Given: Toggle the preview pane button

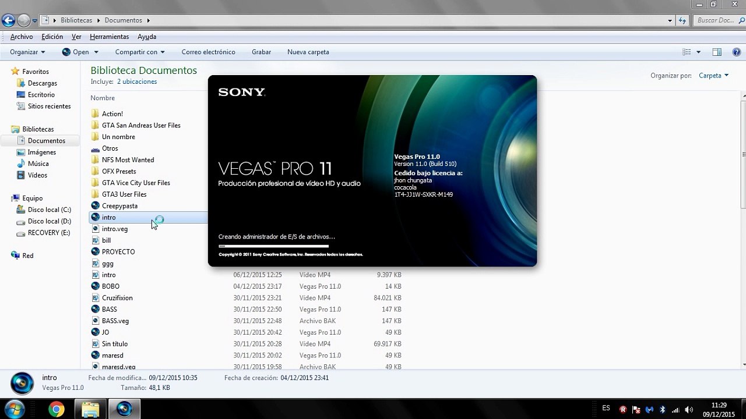Looking at the screenshot, I should tap(717, 52).
